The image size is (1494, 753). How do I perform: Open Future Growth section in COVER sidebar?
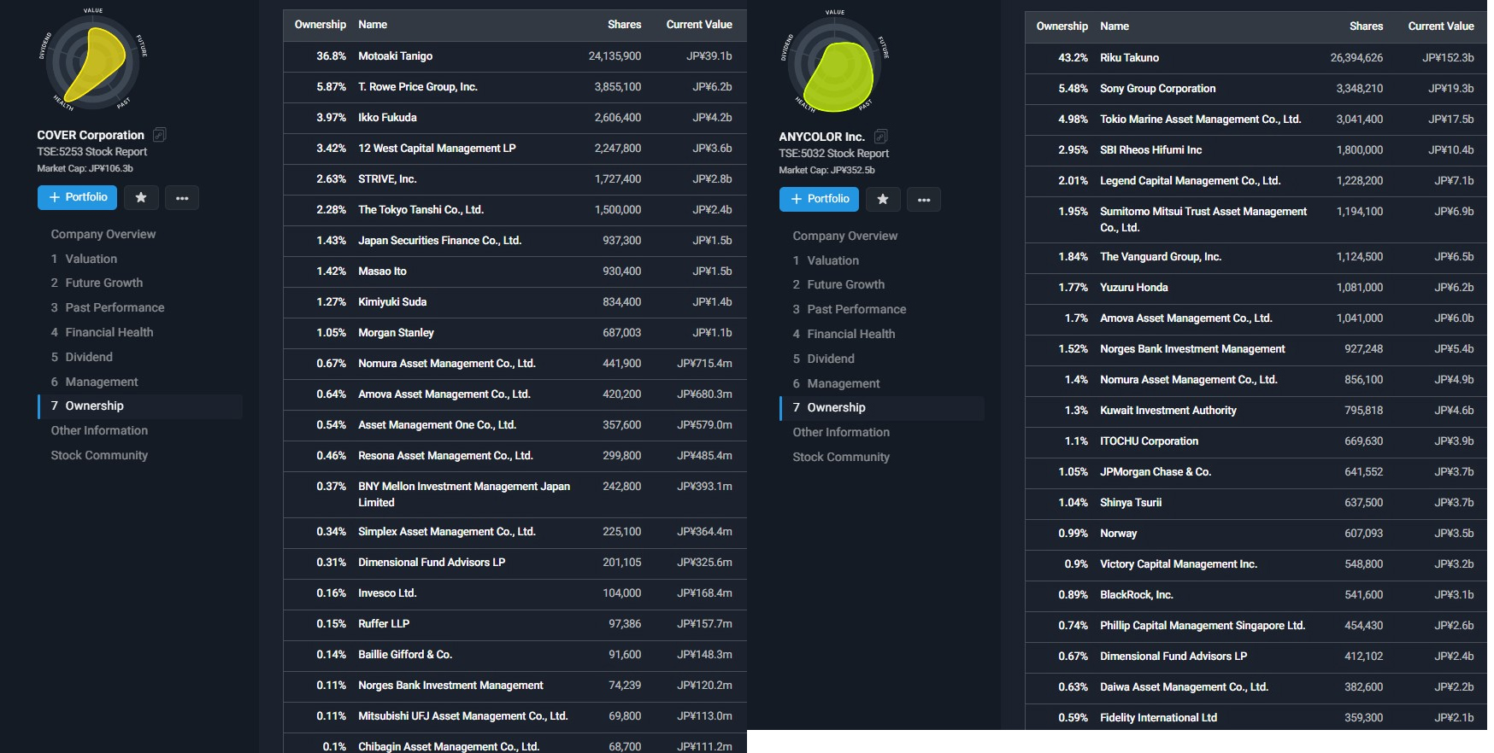[97, 283]
